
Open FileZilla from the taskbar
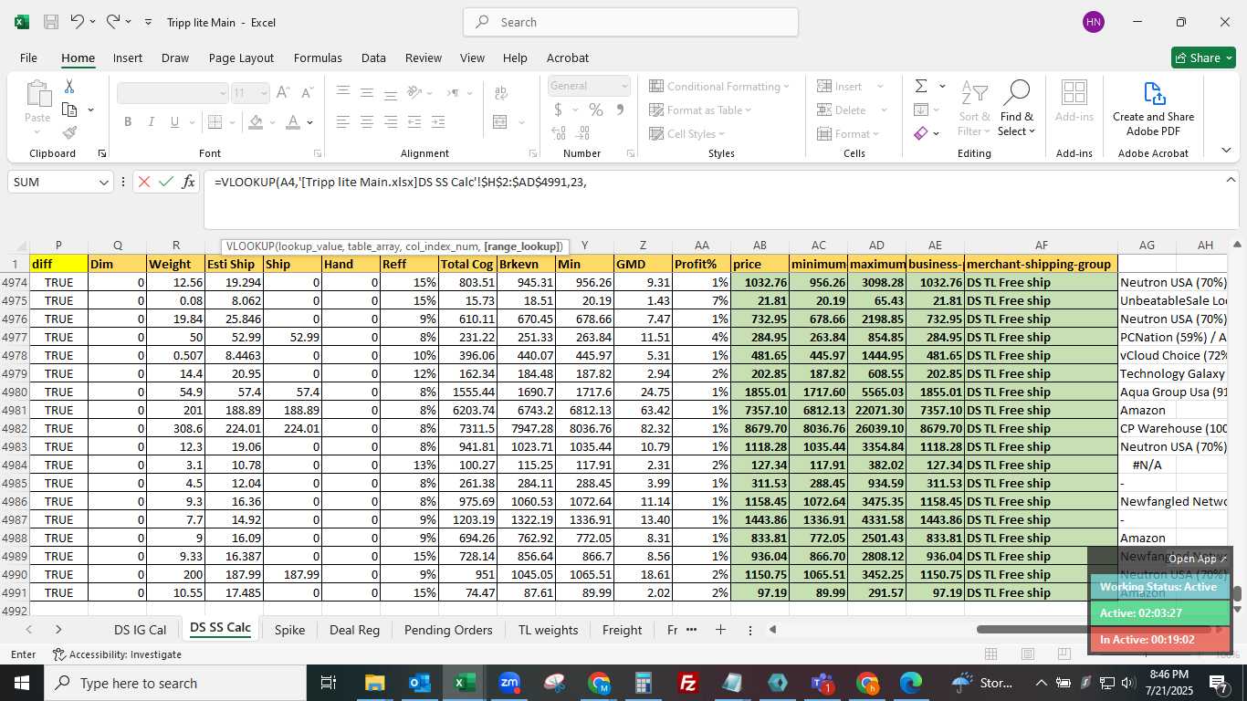point(688,683)
